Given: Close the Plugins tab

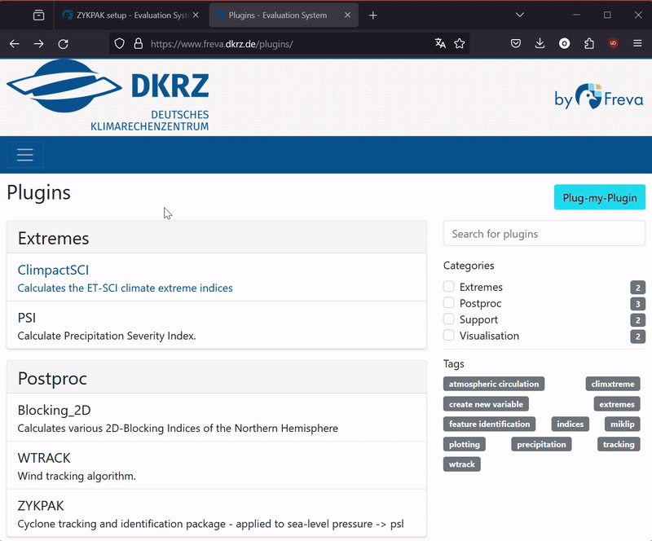Looking at the screenshot, I should coord(348,15).
